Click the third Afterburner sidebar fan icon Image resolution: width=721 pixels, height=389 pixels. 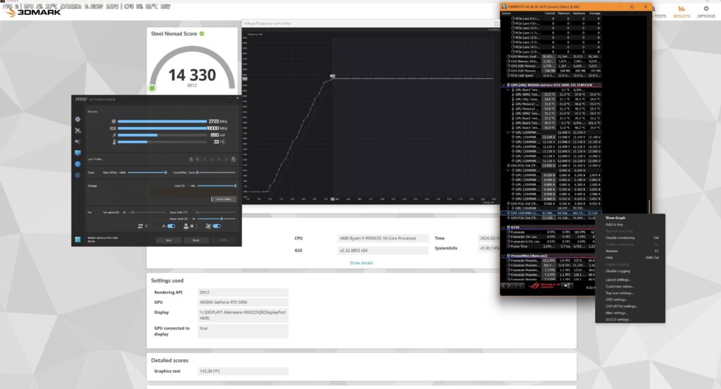pyautogui.click(x=77, y=142)
